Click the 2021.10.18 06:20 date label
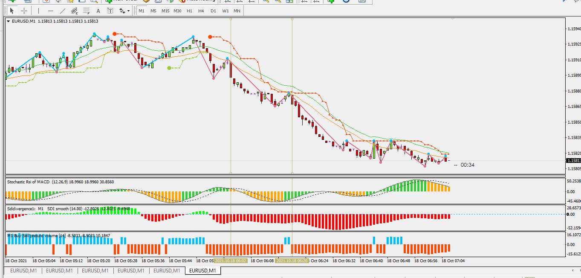Image resolution: width=581 pixels, height=278 pixels. coord(292,261)
